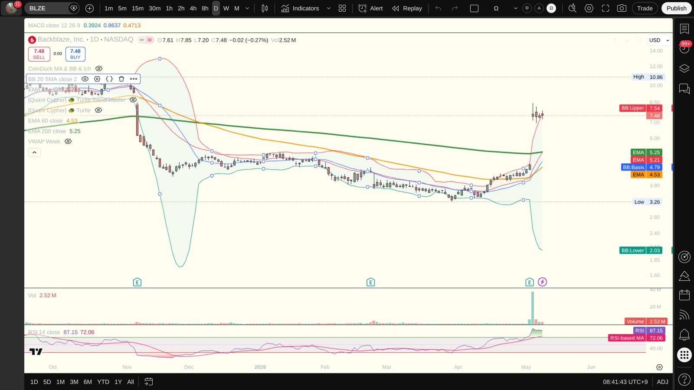
Task: Open the chats panel icon
Action: (x=684, y=88)
